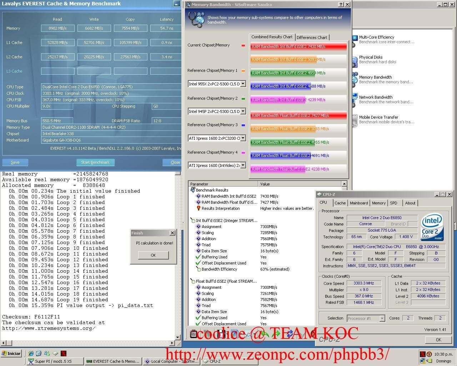Switch to Super PI / mod1.5 XS taskbar button
Screen dimensions: 457x366
(55, 361)
